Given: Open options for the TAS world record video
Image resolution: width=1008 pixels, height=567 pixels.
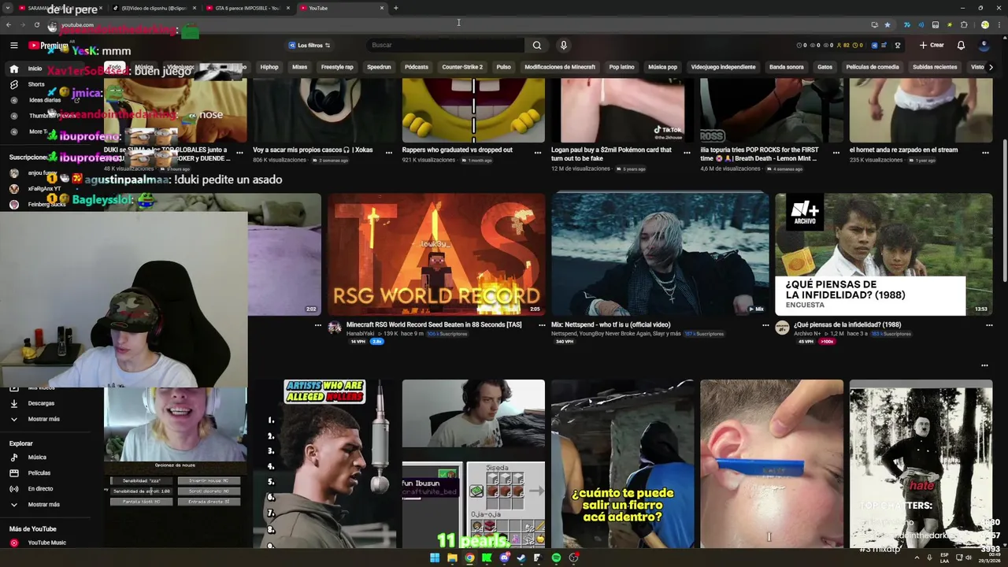Looking at the screenshot, I should [x=542, y=324].
